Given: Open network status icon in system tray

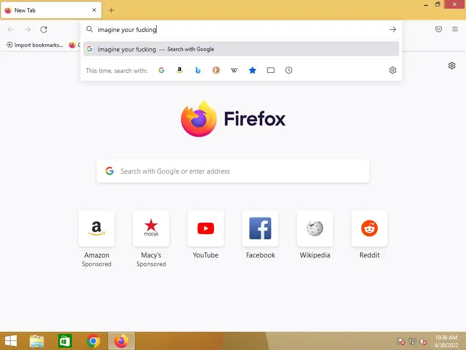Looking at the screenshot, I should point(412,341).
